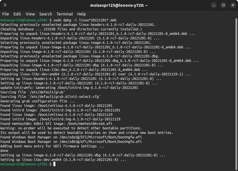Open the View menu

click(30, 14)
